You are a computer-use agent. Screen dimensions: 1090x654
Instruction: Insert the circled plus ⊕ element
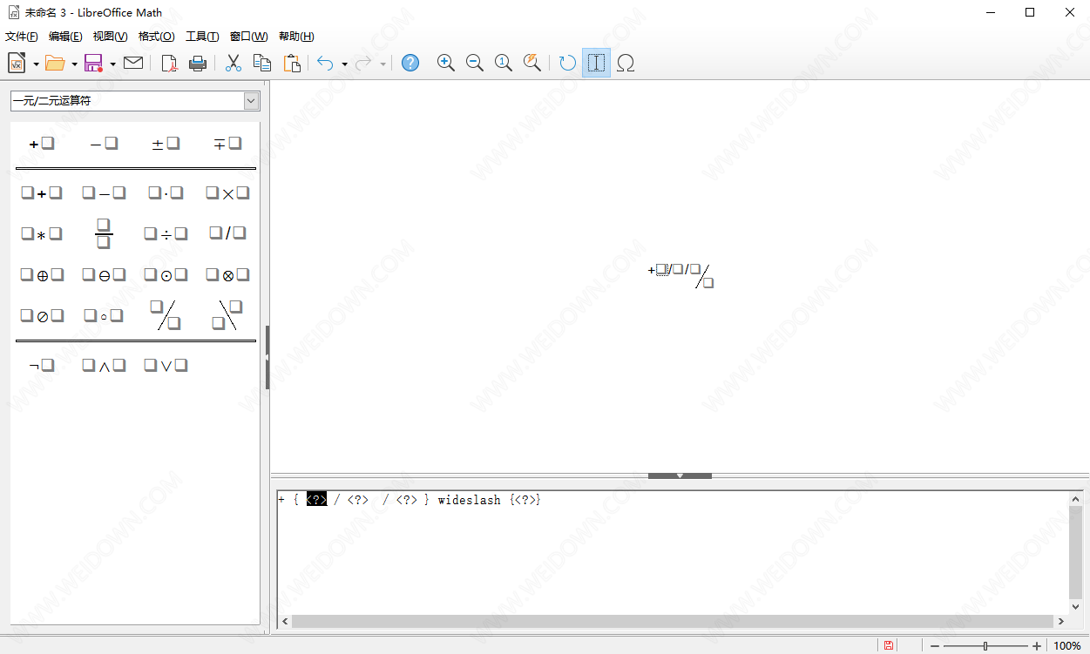[42, 275]
